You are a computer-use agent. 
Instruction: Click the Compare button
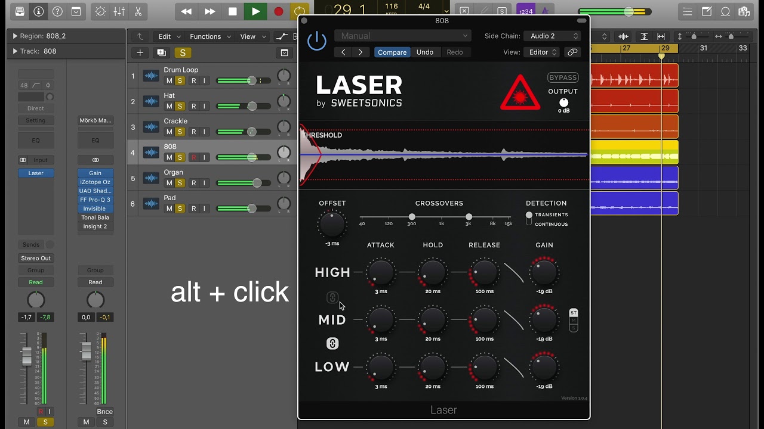tap(392, 52)
